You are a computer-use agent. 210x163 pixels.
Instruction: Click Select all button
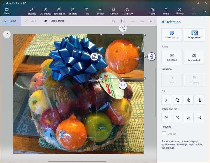point(172,58)
